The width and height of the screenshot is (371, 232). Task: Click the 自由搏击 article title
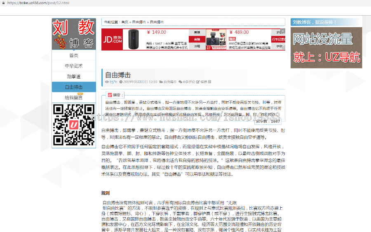coord(118,75)
